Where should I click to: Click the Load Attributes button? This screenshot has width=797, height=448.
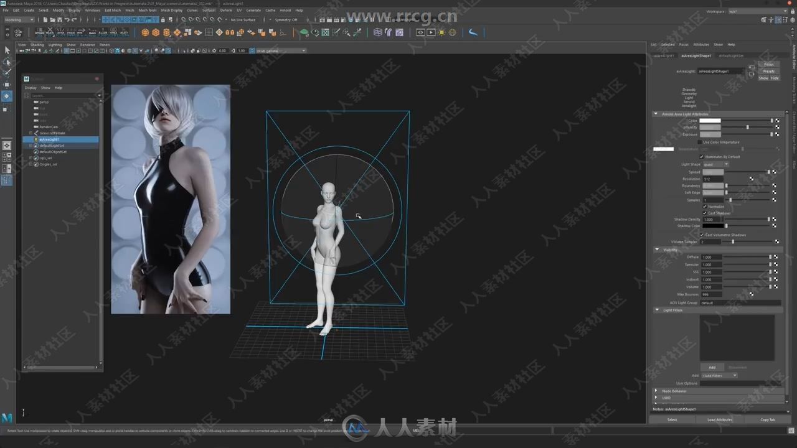point(720,419)
